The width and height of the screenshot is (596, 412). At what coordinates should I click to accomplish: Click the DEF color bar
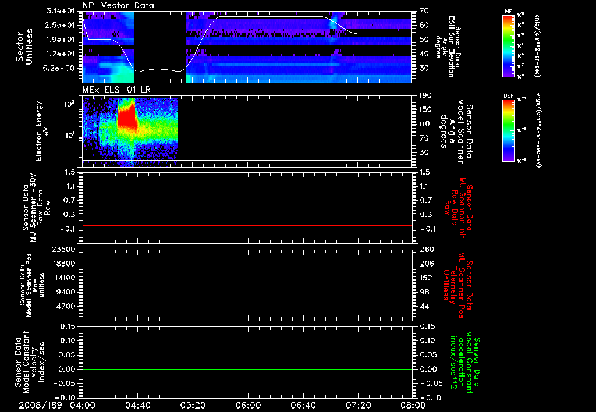[x=509, y=130]
